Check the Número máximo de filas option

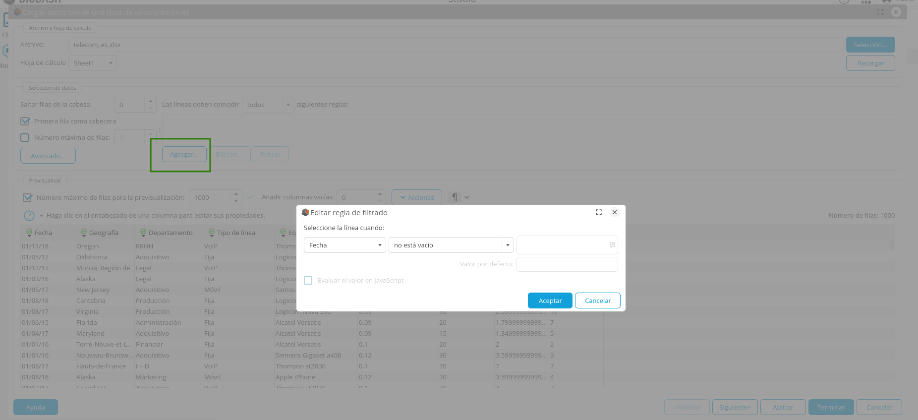click(25, 138)
